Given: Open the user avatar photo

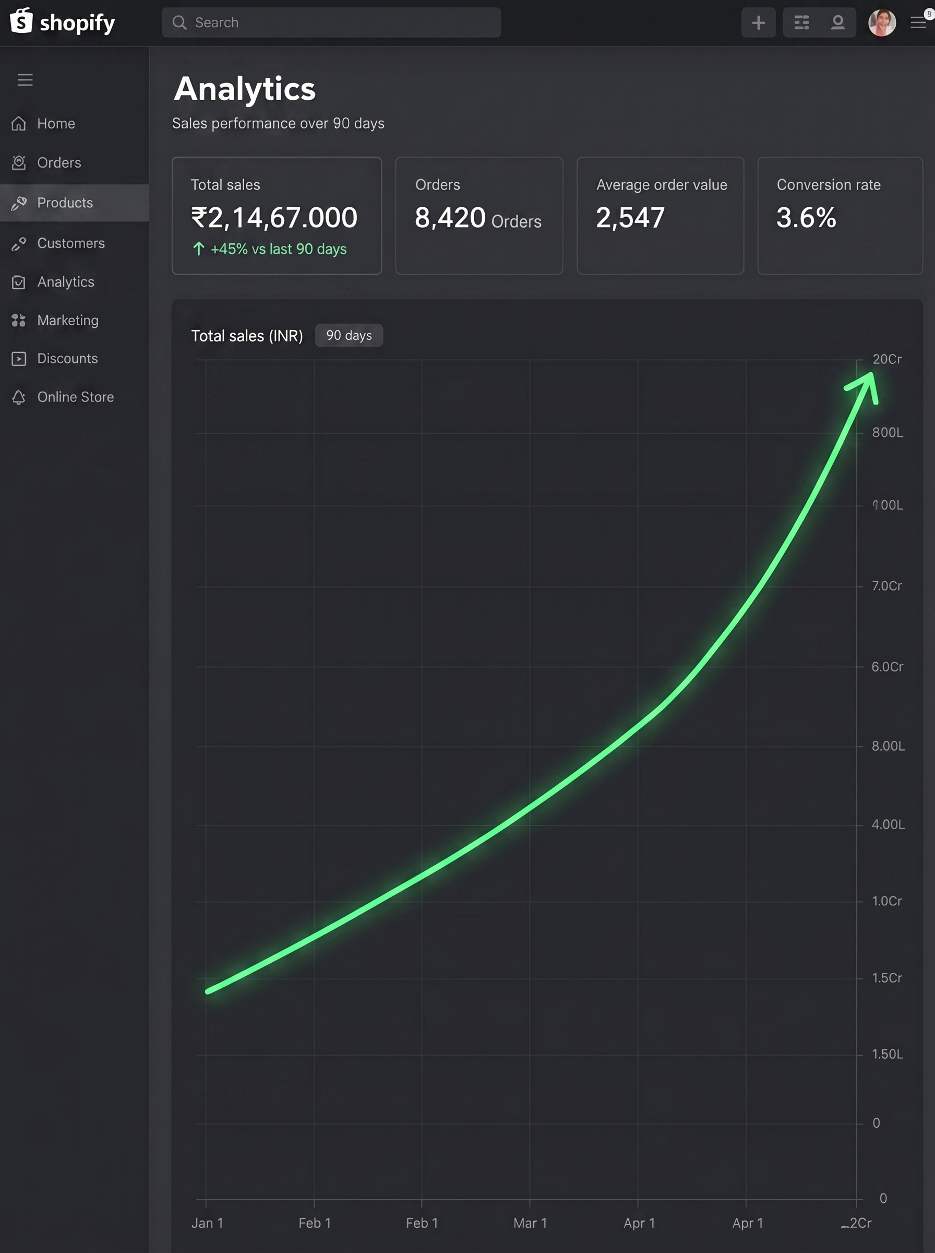Looking at the screenshot, I should 882,22.
